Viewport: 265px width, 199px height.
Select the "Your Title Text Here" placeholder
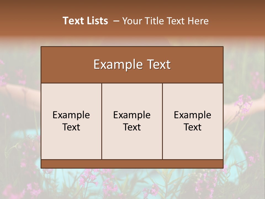(x=165, y=21)
